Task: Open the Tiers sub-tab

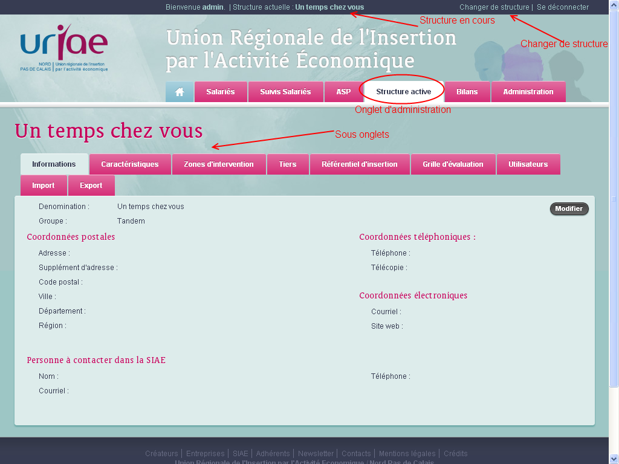Action: [x=288, y=164]
